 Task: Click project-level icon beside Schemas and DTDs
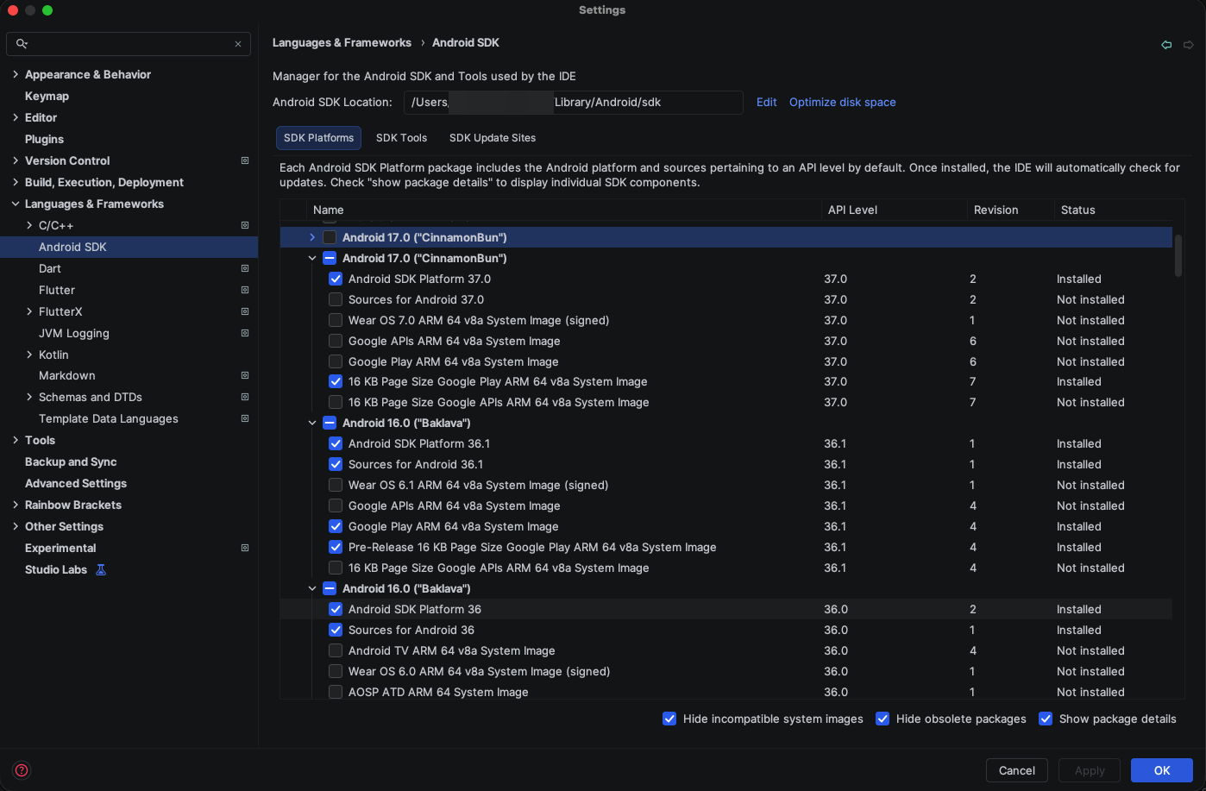tap(245, 397)
